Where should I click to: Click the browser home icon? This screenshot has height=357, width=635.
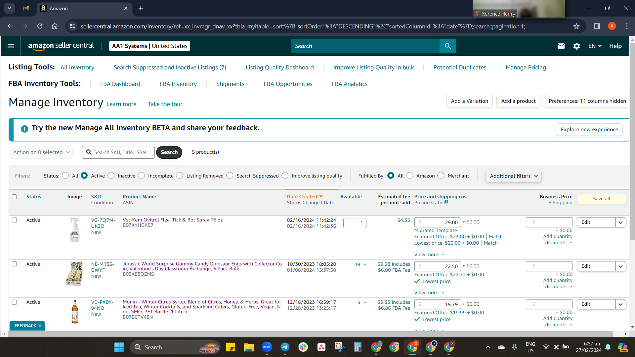coord(55,26)
